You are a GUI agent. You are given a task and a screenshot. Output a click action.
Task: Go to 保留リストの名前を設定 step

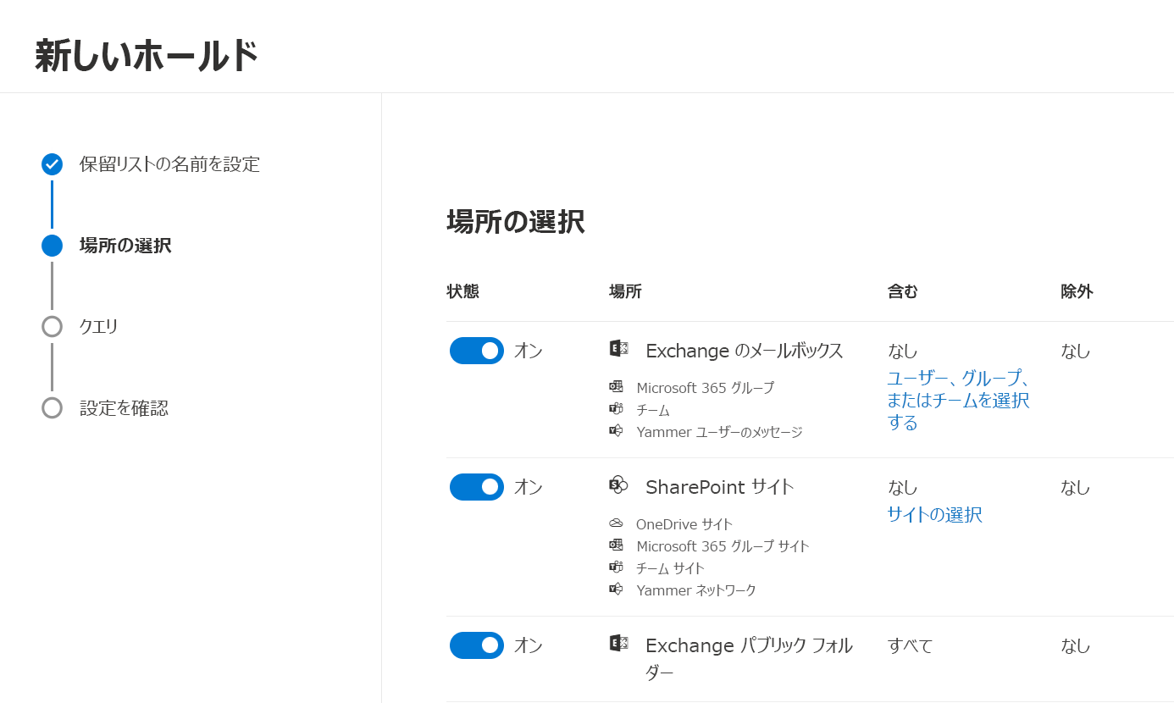click(169, 164)
